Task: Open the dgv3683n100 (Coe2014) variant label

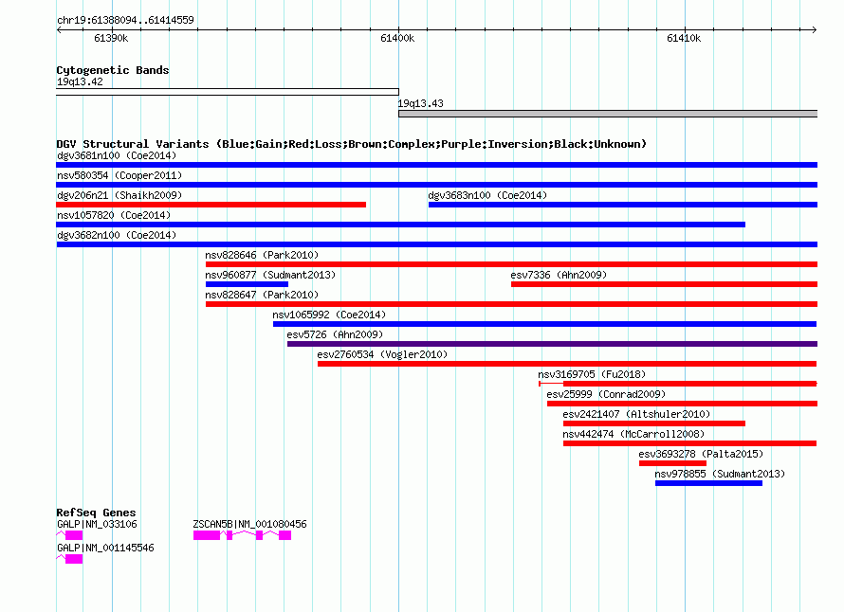Action: 487,195
